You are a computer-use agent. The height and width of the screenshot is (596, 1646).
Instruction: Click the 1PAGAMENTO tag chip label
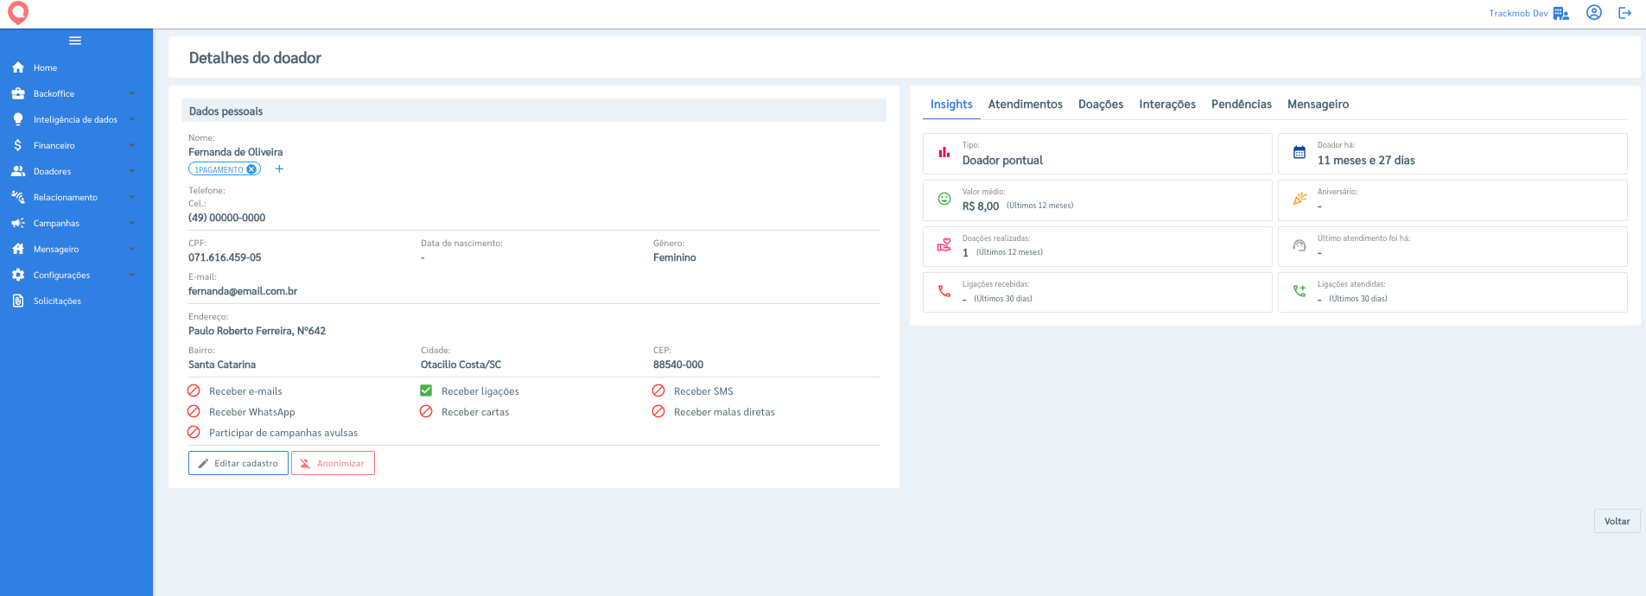[219, 170]
